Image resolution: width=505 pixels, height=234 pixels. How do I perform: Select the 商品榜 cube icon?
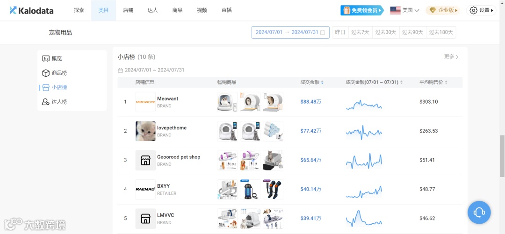[46, 73]
